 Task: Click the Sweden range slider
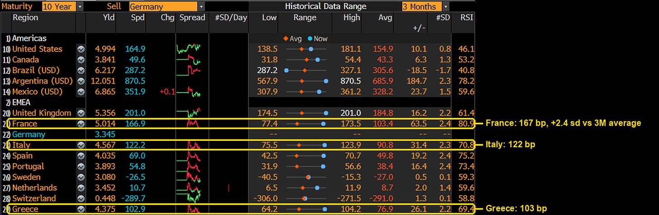click(306, 177)
